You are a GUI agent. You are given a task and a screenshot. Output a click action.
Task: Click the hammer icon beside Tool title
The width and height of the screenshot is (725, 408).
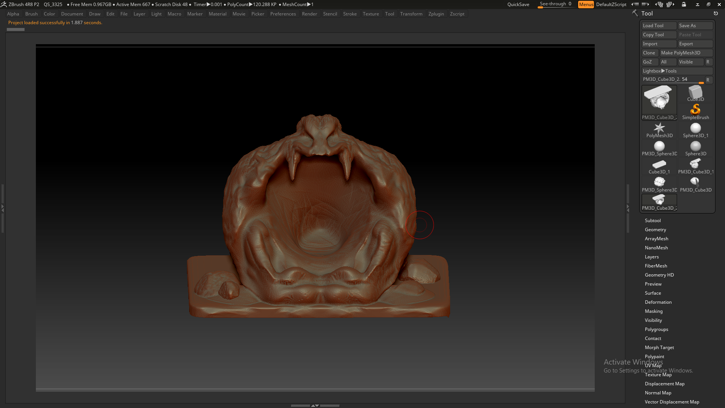click(635, 13)
